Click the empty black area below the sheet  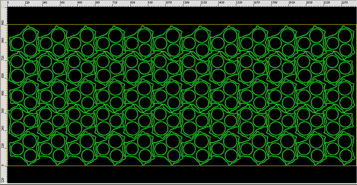[x=182, y=175]
